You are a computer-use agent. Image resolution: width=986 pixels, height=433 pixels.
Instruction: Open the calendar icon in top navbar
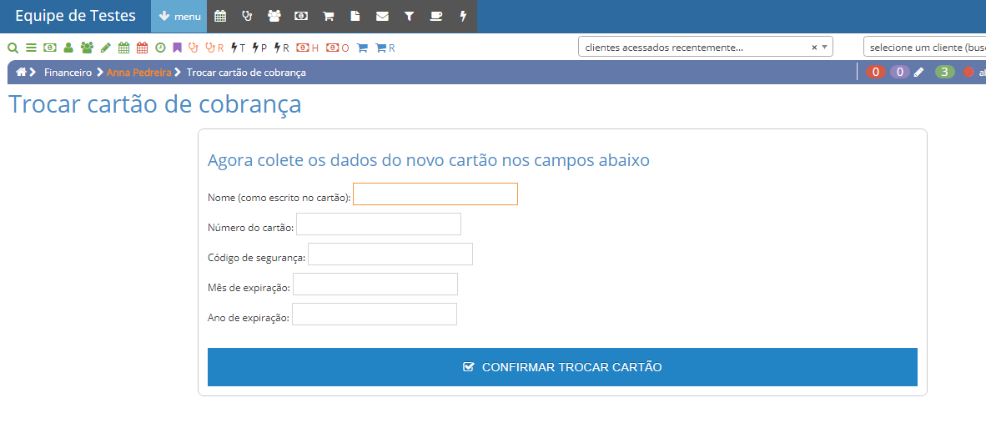click(x=220, y=16)
